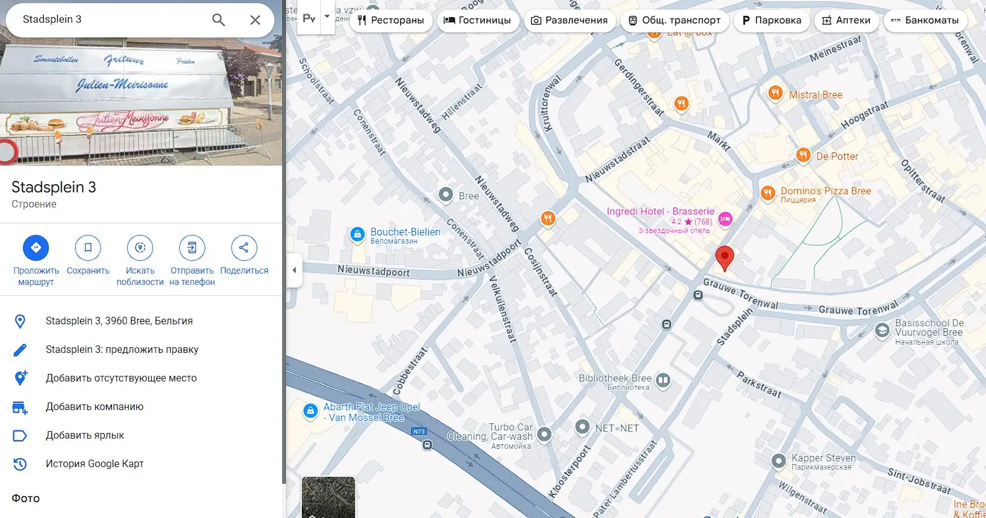Send to phone via Отправить на телефон
This screenshot has width=986, height=518.
click(192, 248)
